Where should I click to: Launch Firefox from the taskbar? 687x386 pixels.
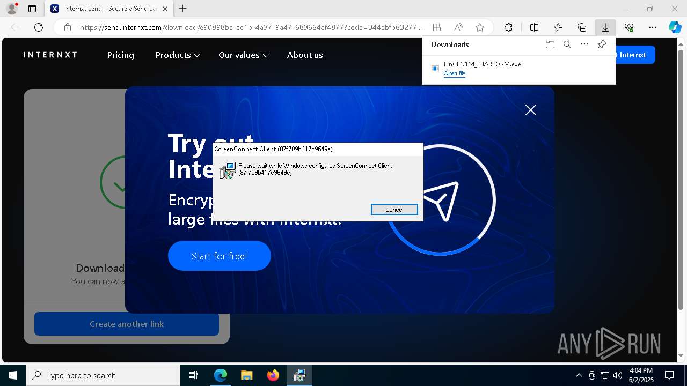tap(273, 375)
